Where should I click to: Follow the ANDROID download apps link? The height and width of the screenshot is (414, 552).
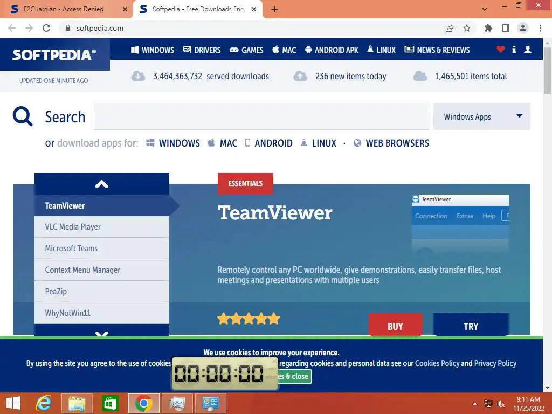coord(269,143)
